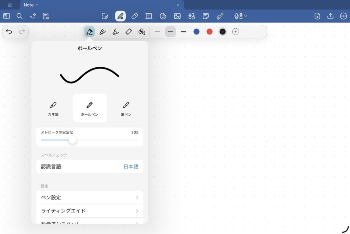Open the more options ellipsis button
This screenshot has width=350, height=234.
pyautogui.click(x=343, y=16)
